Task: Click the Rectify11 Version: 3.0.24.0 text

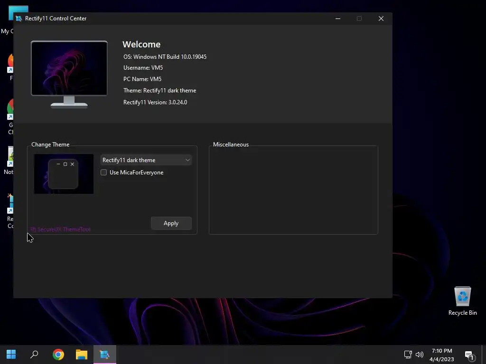Action: click(x=155, y=102)
